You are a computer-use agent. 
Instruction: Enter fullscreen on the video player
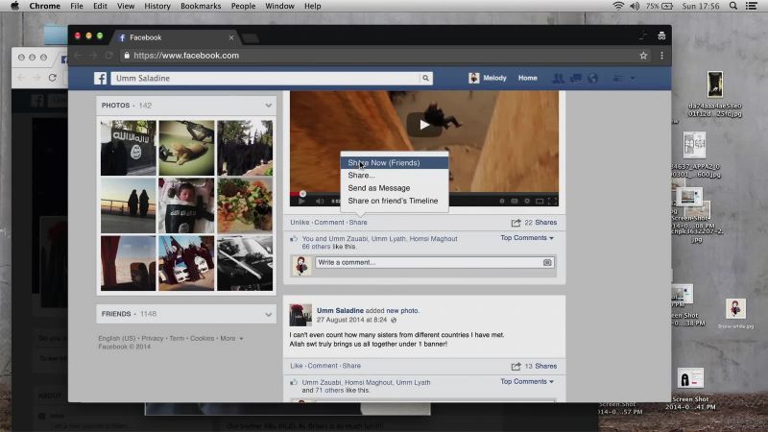[552, 202]
